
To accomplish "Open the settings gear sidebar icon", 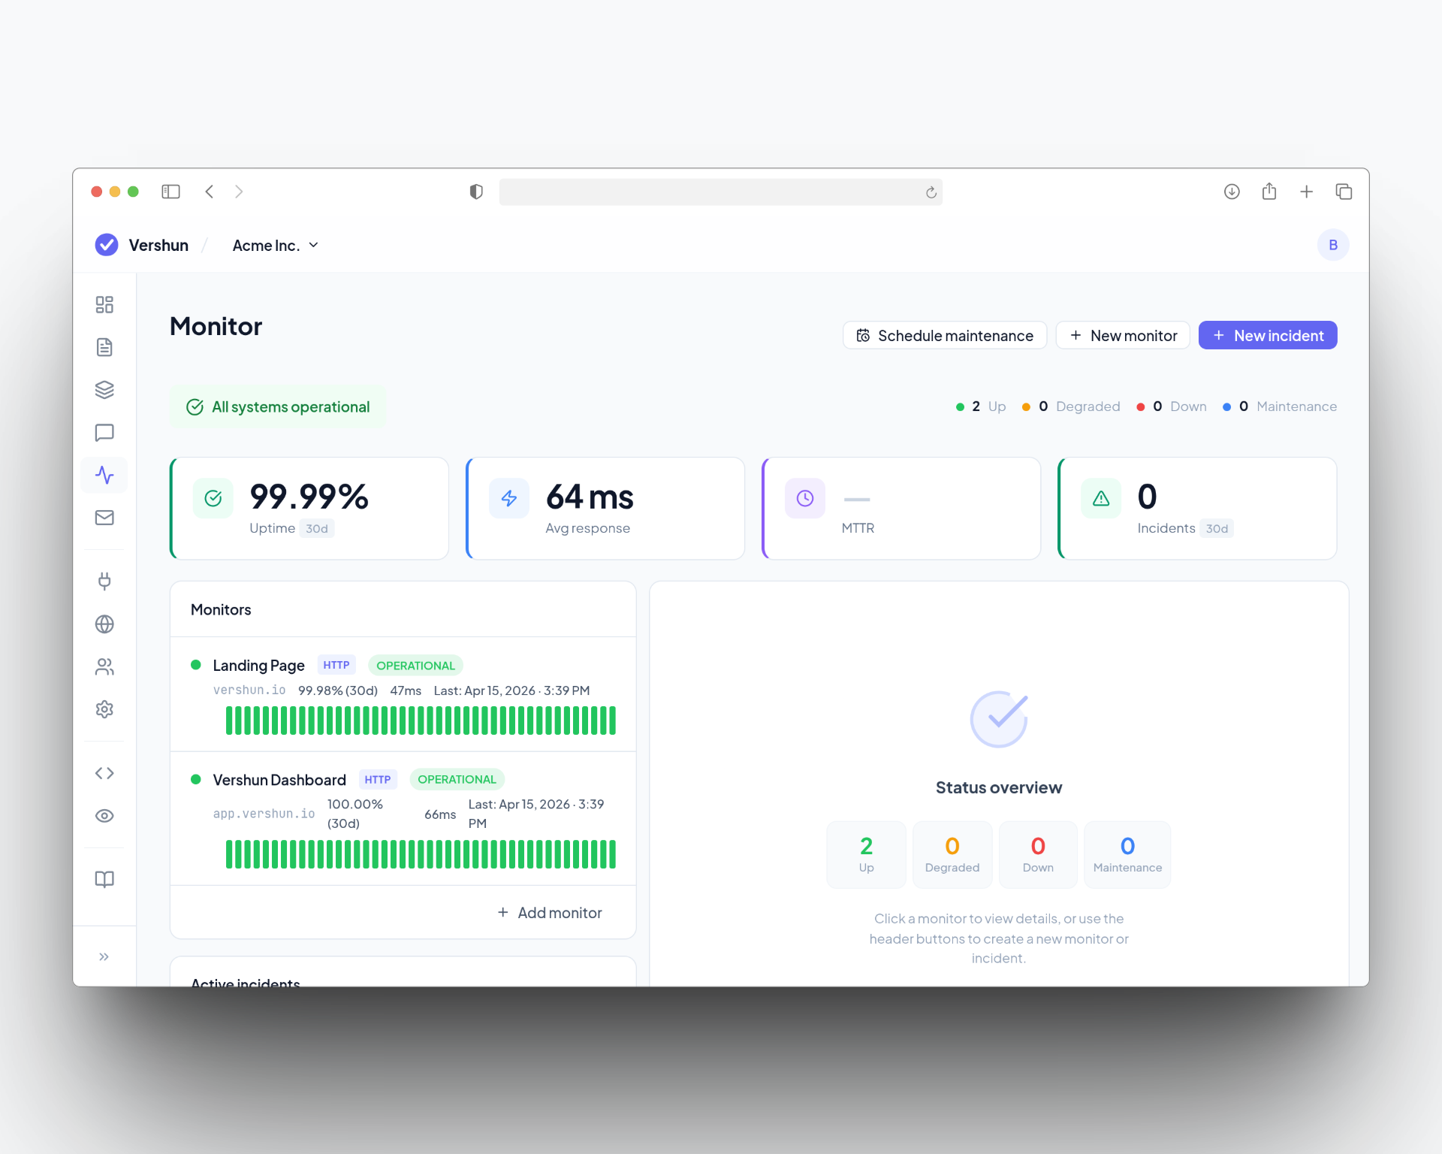I will pyautogui.click(x=104, y=709).
